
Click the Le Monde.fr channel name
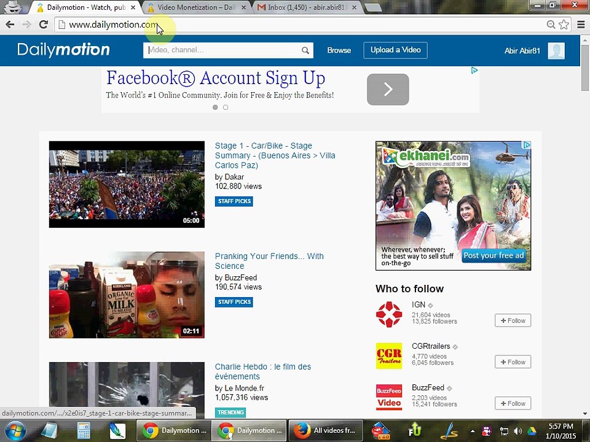pyautogui.click(x=245, y=388)
